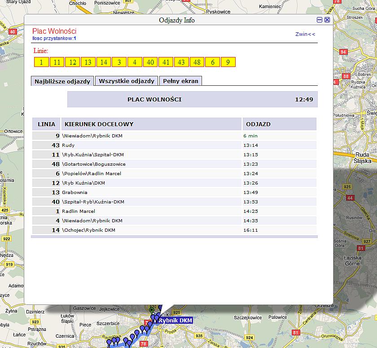
Task: Select the \Popielów\Radlin Marcel row
Action: pyautogui.click(x=174, y=173)
